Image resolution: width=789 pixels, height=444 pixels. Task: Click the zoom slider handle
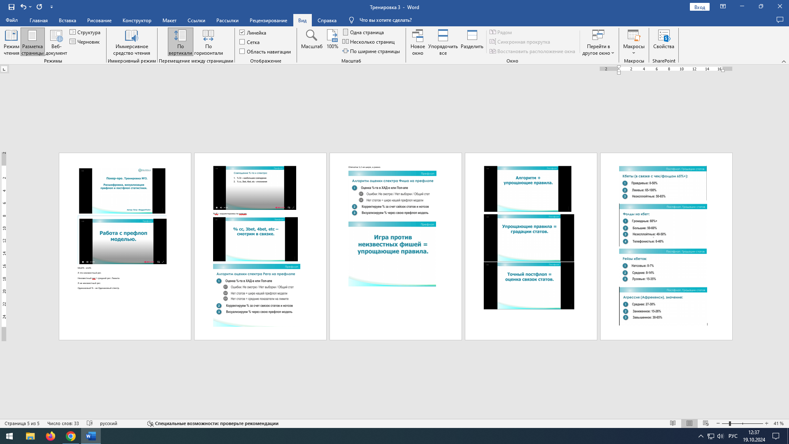point(730,423)
